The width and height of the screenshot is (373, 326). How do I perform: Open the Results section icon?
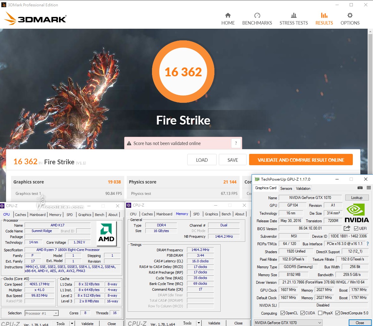(x=324, y=15)
